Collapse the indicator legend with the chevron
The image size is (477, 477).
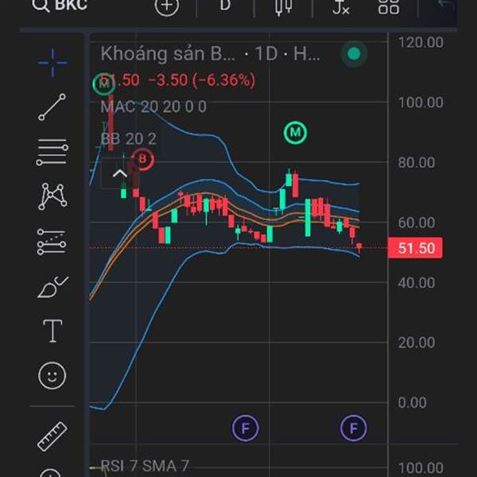[120, 174]
